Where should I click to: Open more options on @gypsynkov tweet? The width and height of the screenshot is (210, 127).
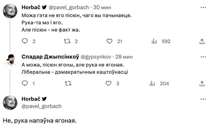point(203,57)
